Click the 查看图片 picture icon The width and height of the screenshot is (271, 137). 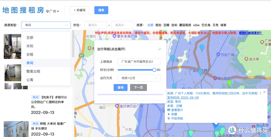tap(169, 110)
